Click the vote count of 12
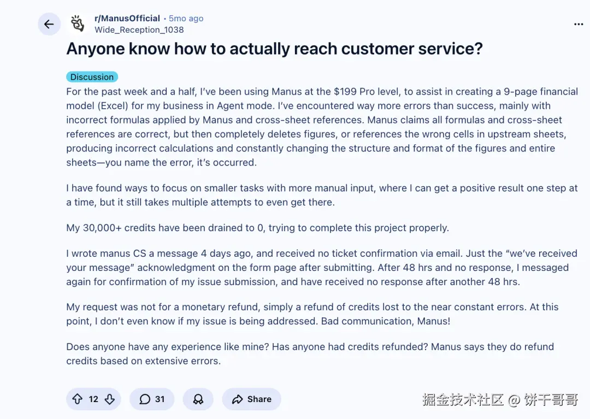The image size is (590, 419). (x=93, y=399)
